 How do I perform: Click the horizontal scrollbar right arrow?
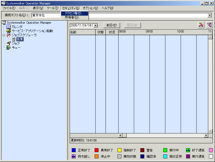[206, 135]
